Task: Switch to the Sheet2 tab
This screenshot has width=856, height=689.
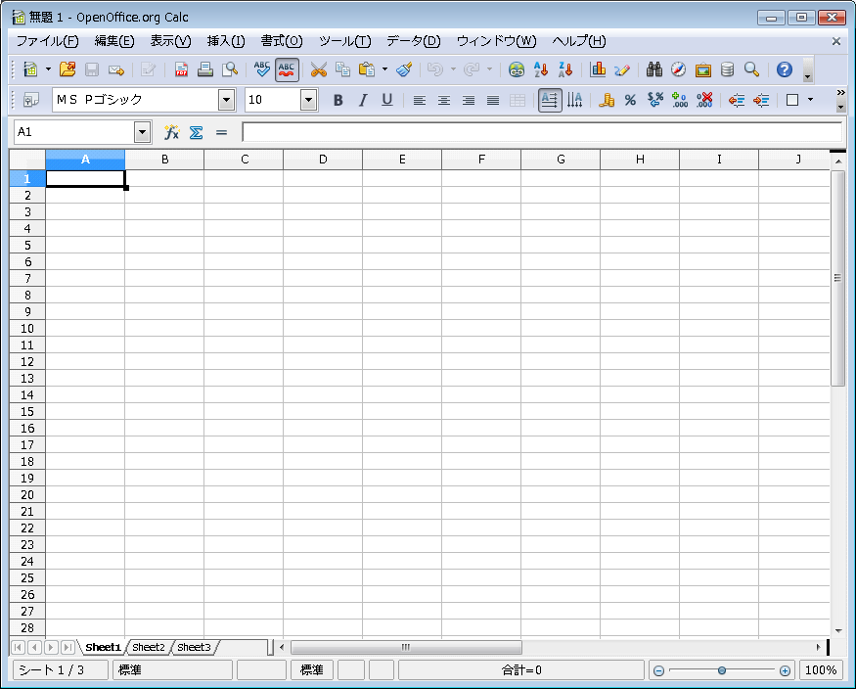Action: [149, 647]
